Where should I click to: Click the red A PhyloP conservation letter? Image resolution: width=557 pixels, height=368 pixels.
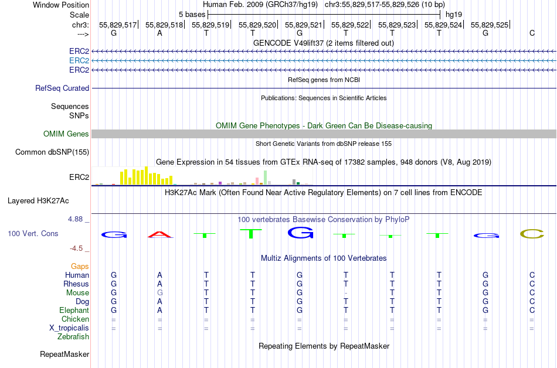pyautogui.click(x=160, y=234)
